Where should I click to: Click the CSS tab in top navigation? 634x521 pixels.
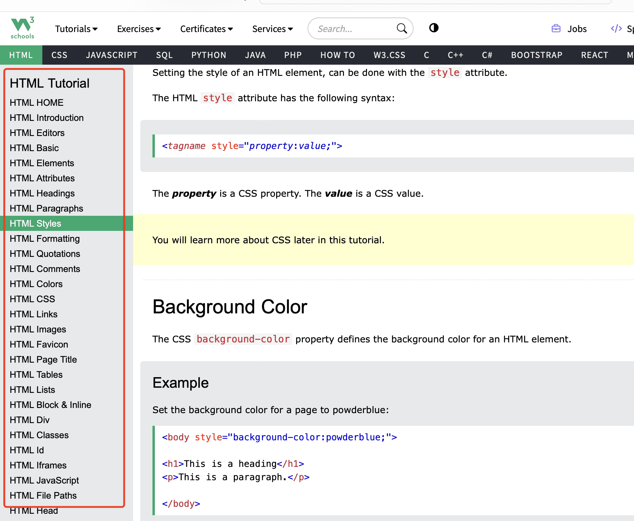(x=60, y=55)
